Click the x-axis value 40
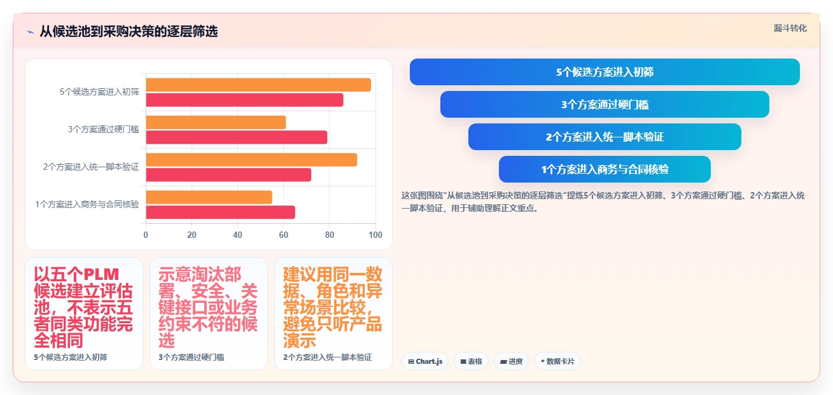This screenshot has width=833, height=395. point(238,235)
